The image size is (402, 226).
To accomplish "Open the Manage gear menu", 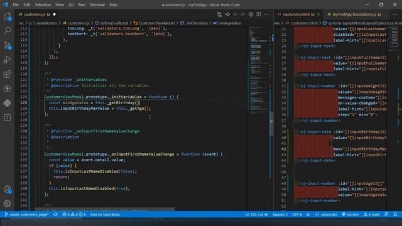I will coord(7,203).
